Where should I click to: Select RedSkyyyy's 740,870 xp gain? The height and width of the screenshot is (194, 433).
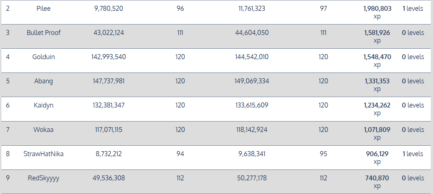pyautogui.click(x=377, y=178)
